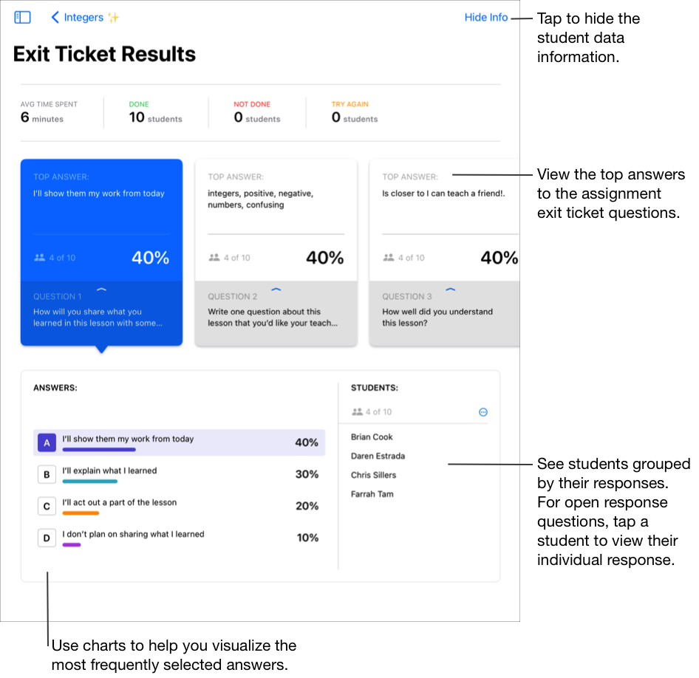
Task: Select answer letter A badge
Action: point(47,442)
